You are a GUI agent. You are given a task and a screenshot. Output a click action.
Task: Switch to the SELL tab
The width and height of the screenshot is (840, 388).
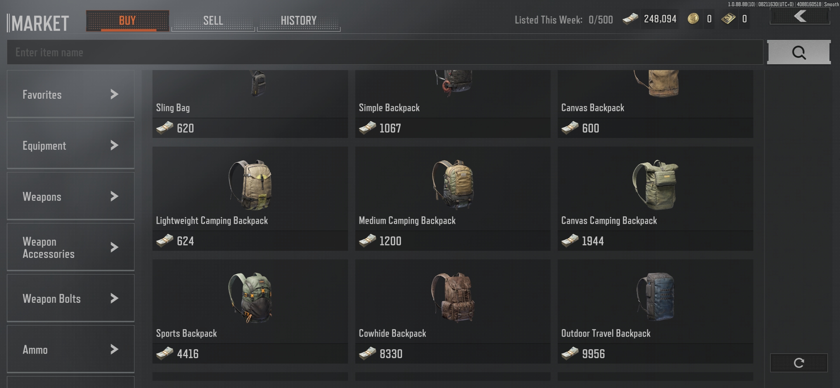(x=213, y=21)
